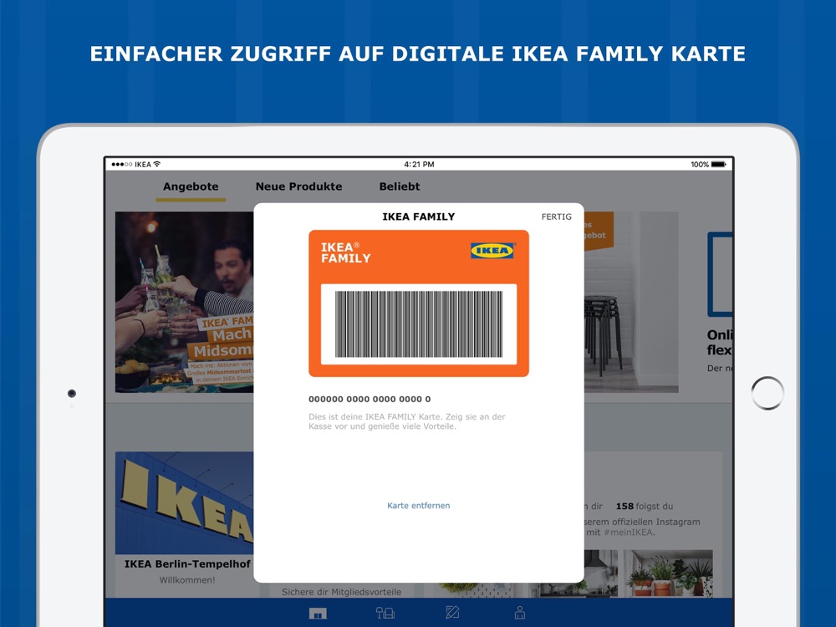Image resolution: width=836 pixels, height=627 pixels.
Task: Tap the IKEA logo on the Family card
Action: tap(492, 251)
